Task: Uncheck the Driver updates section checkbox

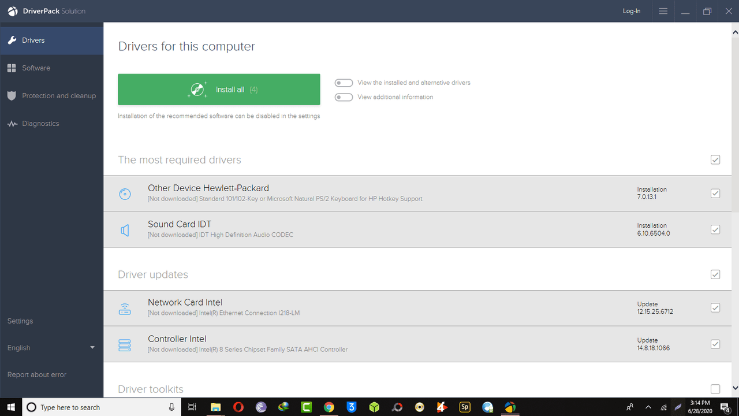Action: 715,274
